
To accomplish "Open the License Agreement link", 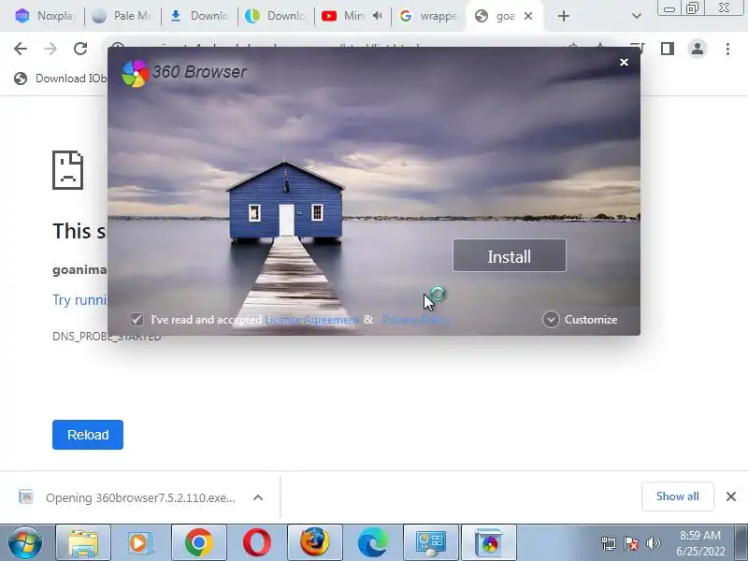I will [310, 320].
